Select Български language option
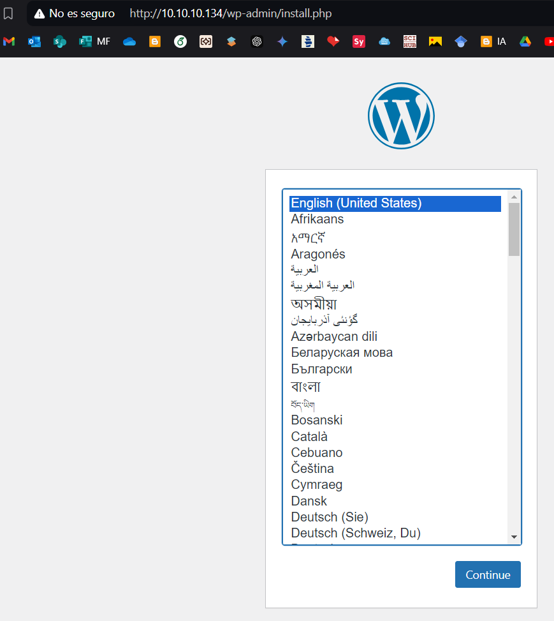 click(395, 369)
